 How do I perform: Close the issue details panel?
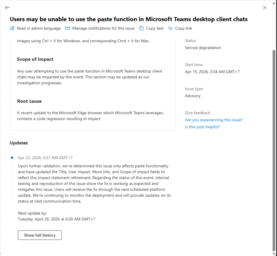coord(264,8)
